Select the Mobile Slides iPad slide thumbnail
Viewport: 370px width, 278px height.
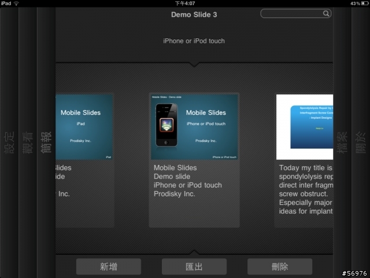(84, 127)
